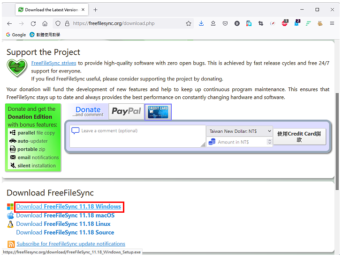Download FreeFileSync 11.18 Source
The width and height of the screenshot is (342, 259).
65,233
